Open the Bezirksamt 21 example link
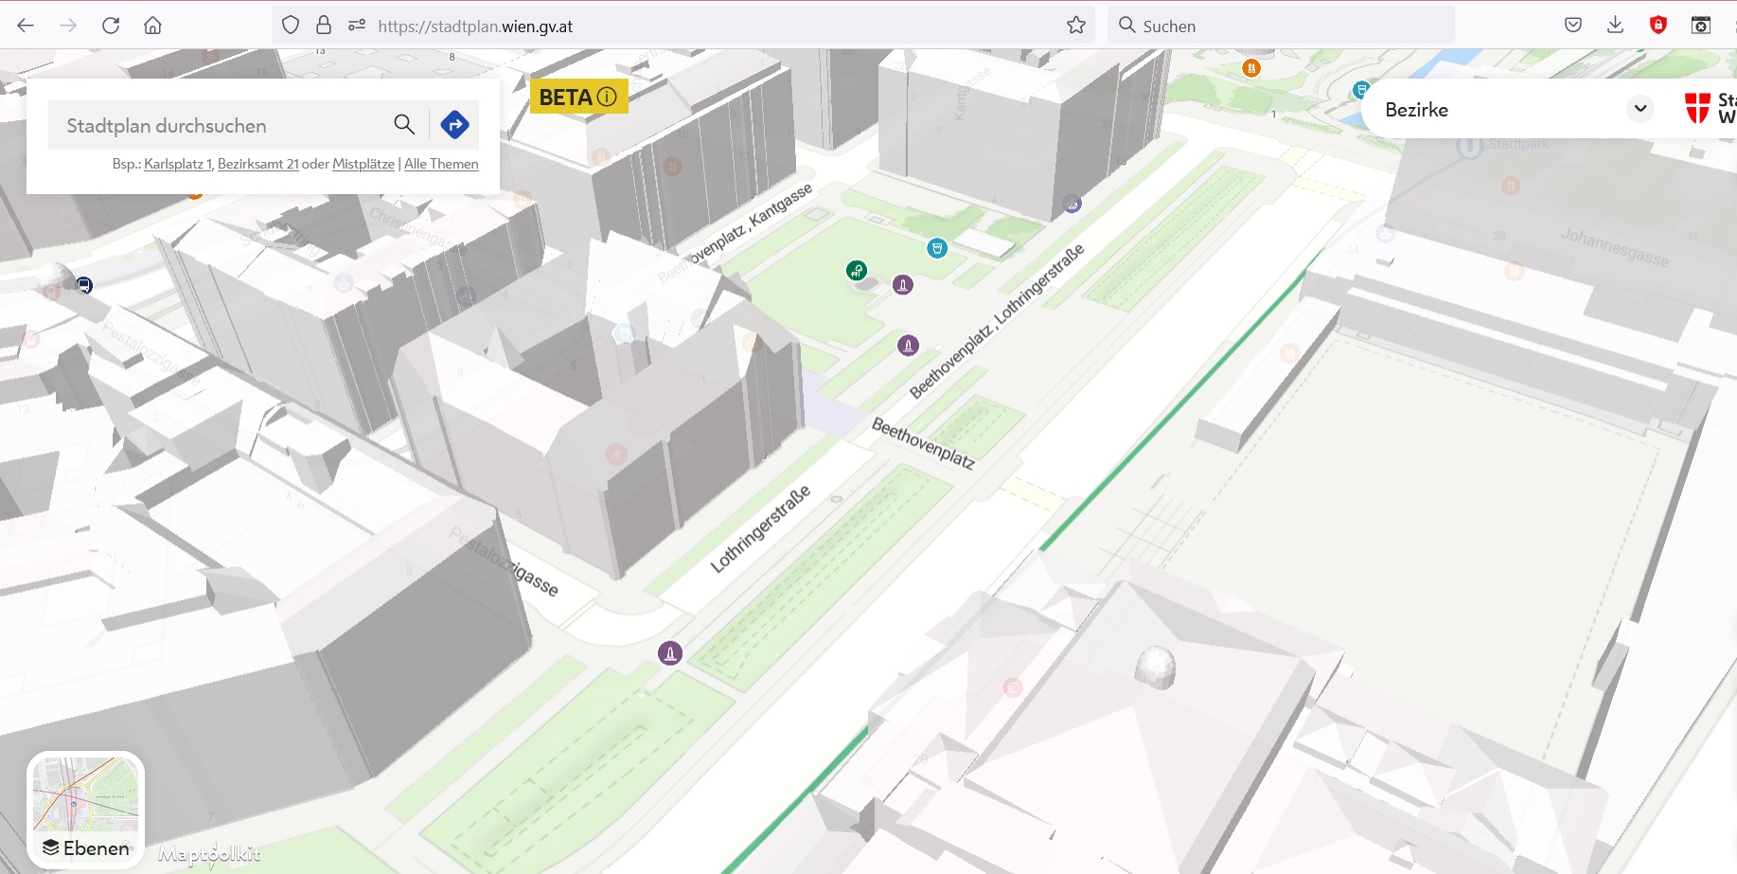 (257, 164)
